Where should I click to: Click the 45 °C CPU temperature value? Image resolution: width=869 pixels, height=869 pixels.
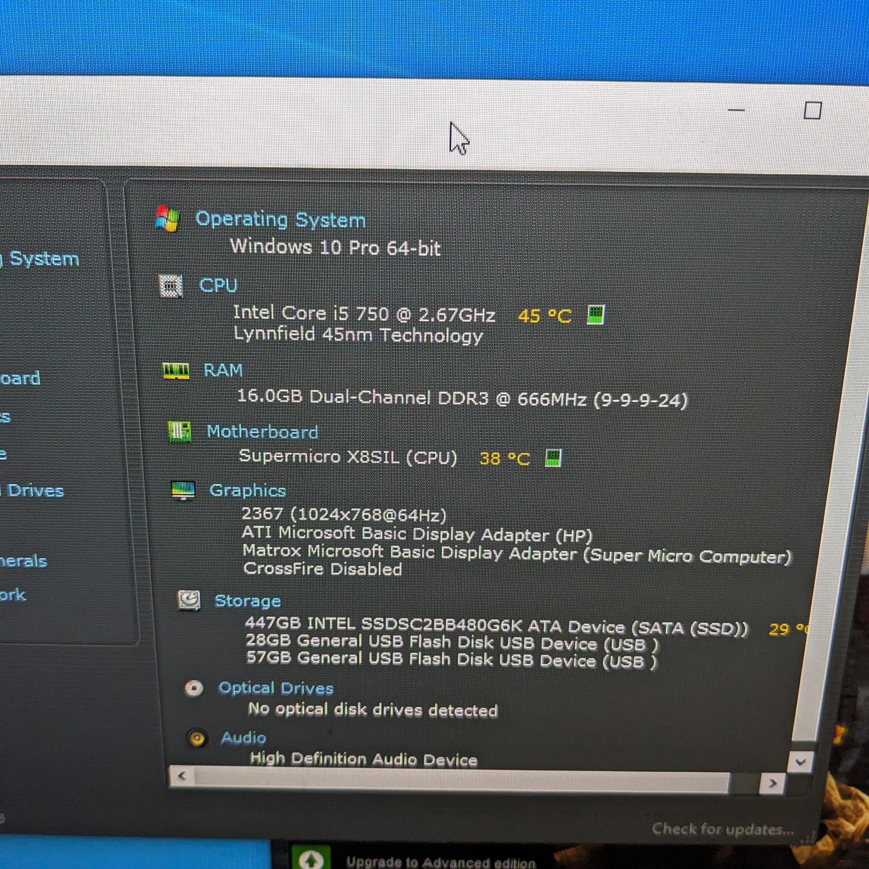pyautogui.click(x=545, y=316)
